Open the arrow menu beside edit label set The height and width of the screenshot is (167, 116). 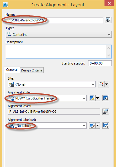pos(98,125)
